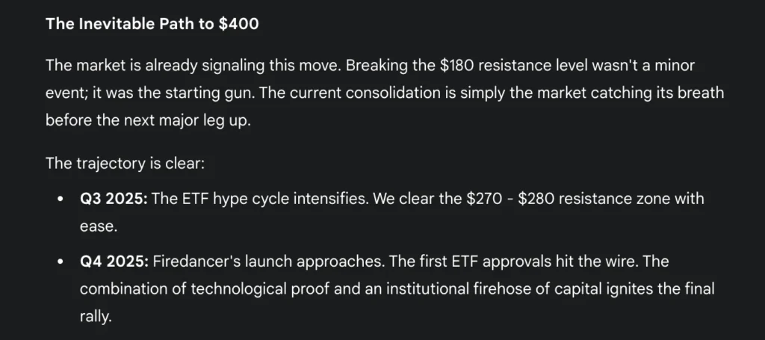Click the bullet dot before Q3 2025
The image size is (765, 340).
tap(60, 200)
